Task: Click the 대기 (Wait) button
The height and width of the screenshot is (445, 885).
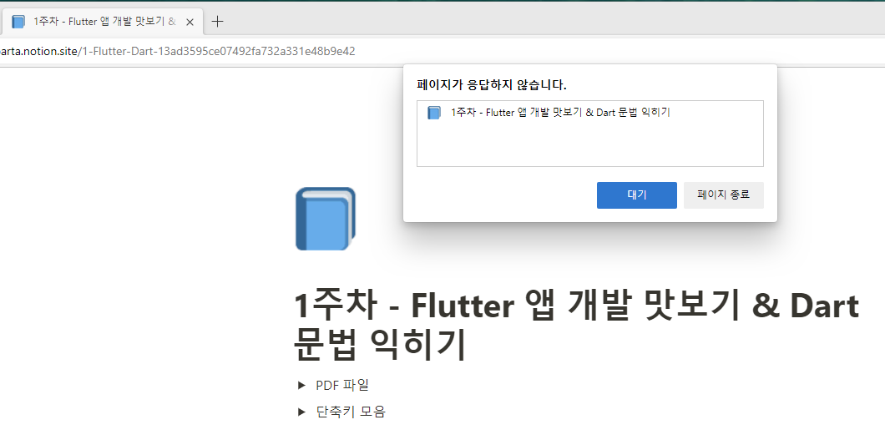Action: point(637,195)
